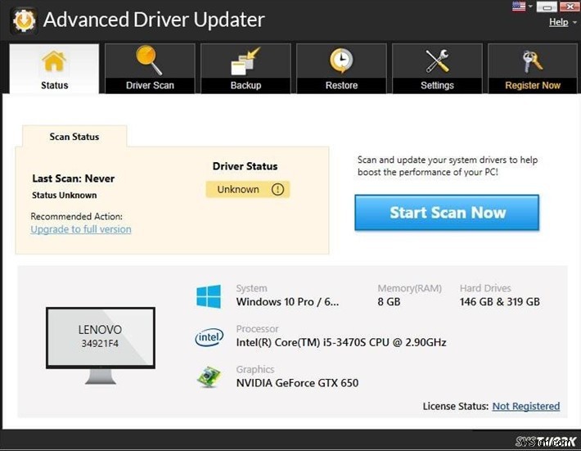Viewport: 581px width, 451px height.
Task: Click the graphics card icon
Action: [209, 377]
